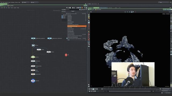Click the timeline range slider bar
The image size is (172, 96).
point(129,91)
